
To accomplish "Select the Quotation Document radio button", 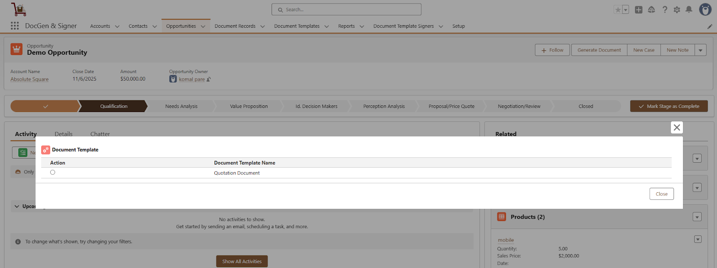I will click(x=53, y=173).
